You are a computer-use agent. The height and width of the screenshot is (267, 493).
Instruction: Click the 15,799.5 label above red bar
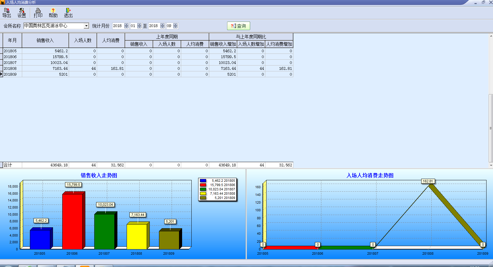[x=73, y=185]
